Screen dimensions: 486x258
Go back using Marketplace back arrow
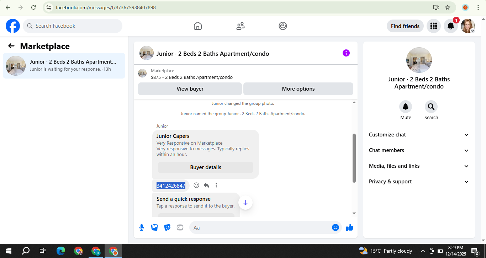(11, 46)
